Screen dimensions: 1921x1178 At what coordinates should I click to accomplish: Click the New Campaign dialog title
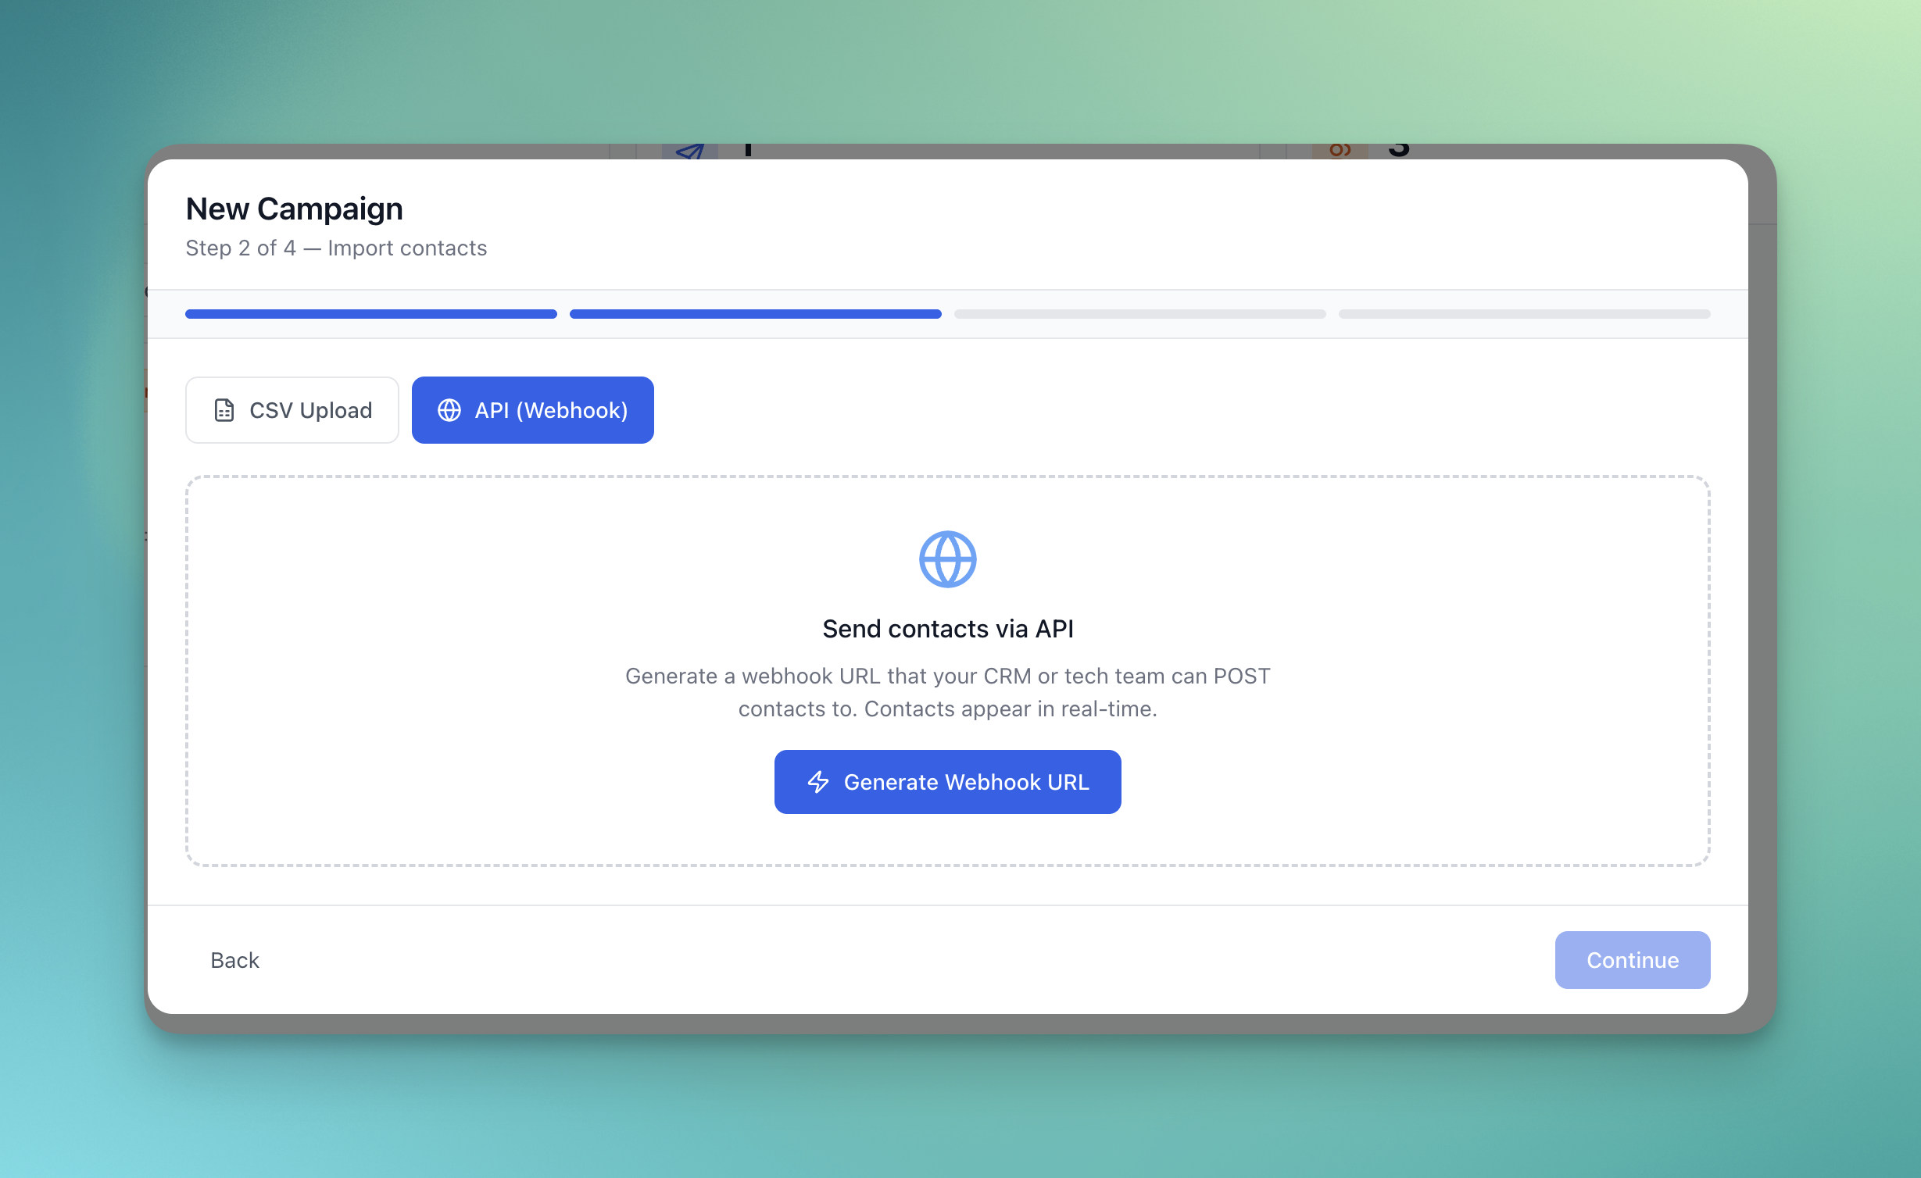pos(294,208)
